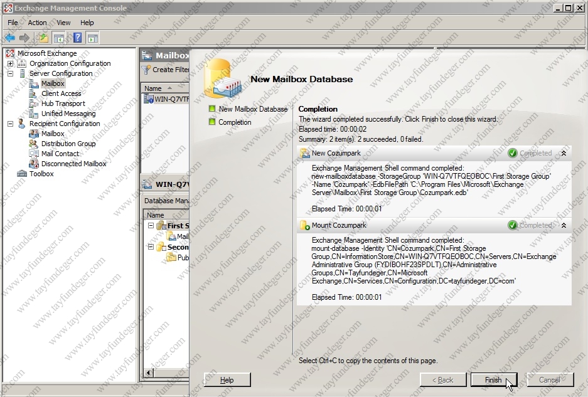Select the Mail Contact node icon
Viewport: 588px width, 397px height.
pos(34,154)
